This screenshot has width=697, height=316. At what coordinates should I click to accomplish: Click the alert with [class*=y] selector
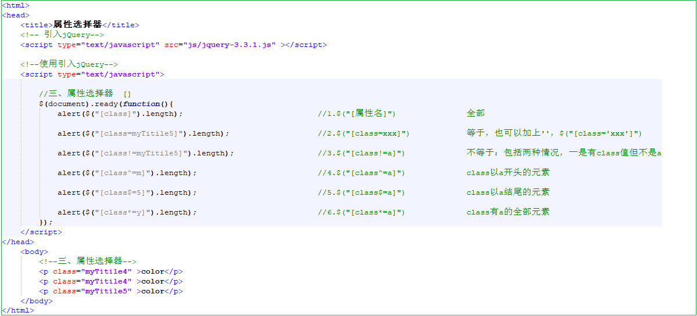[127, 212]
